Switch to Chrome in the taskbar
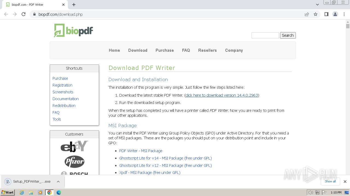Viewport: 350px width, 196px height. pos(49,192)
